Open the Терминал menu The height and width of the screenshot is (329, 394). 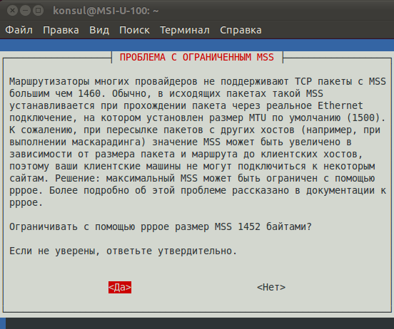point(185,30)
